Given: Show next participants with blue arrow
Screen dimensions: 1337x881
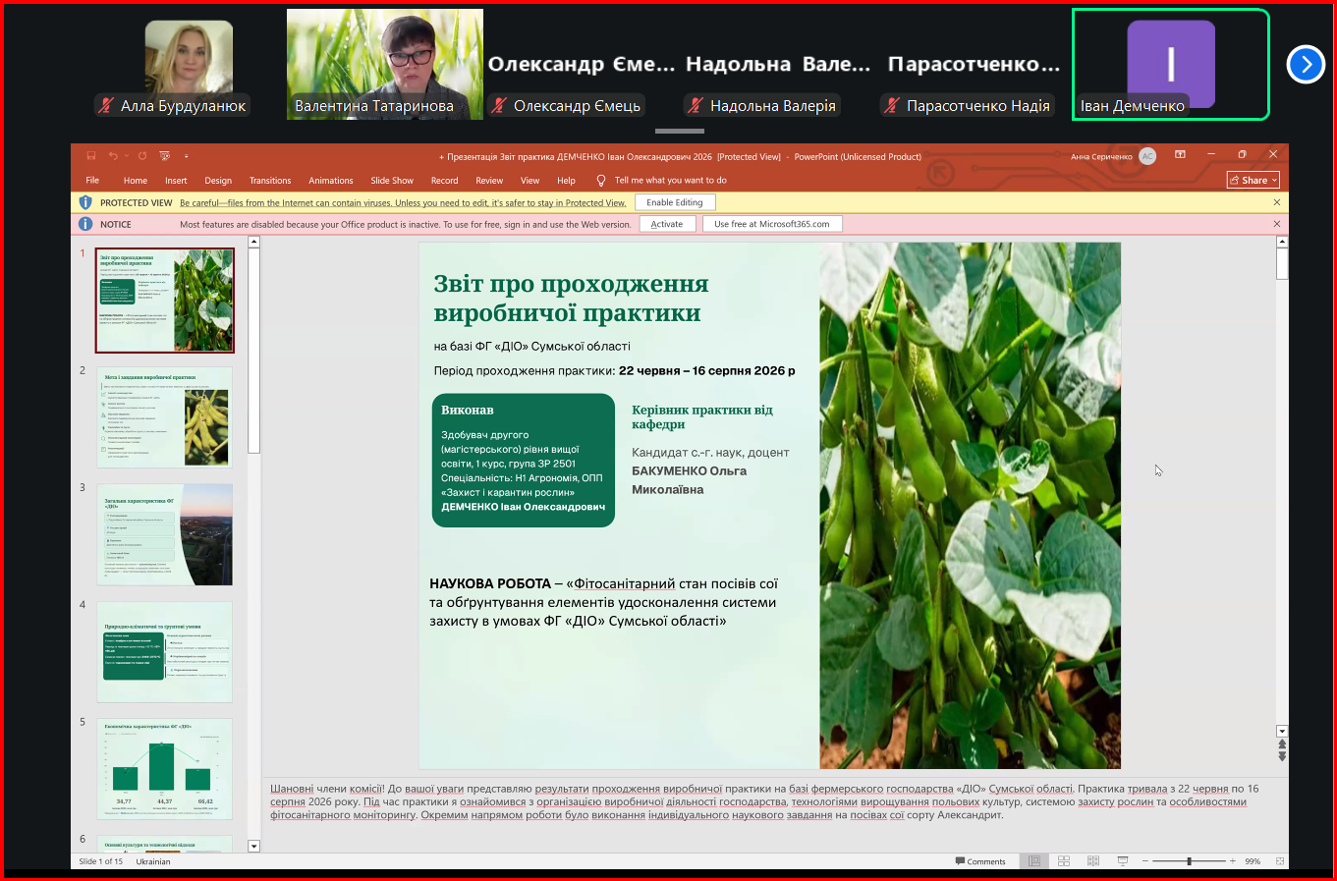Looking at the screenshot, I should click(x=1306, y=65).
